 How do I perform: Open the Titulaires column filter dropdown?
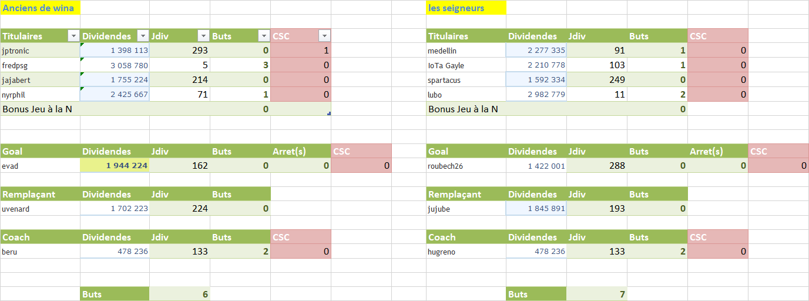pos(73,36)
